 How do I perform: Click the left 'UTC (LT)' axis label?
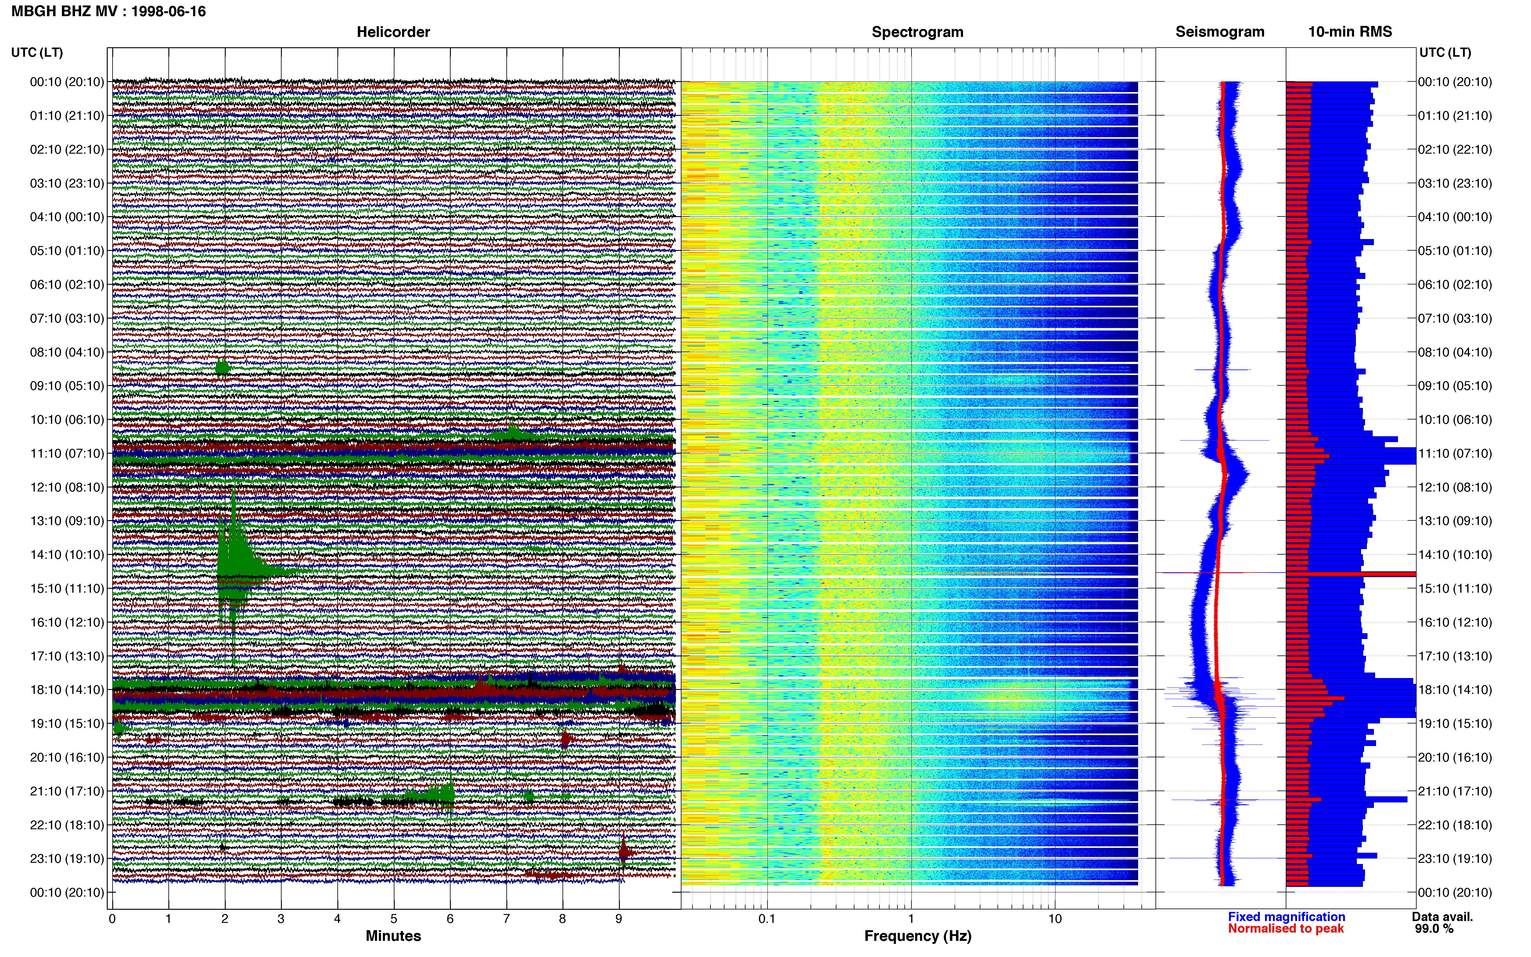(x=37, y=52)
